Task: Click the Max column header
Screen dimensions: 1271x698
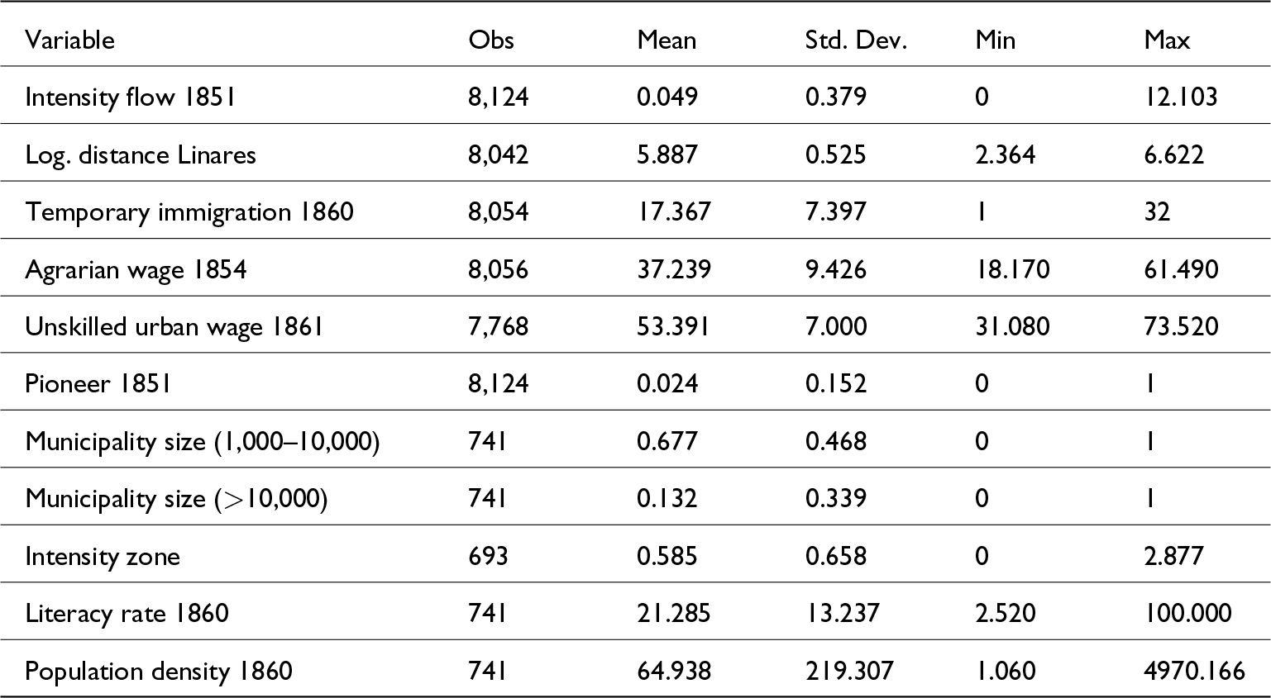Action: point(1167,40)
